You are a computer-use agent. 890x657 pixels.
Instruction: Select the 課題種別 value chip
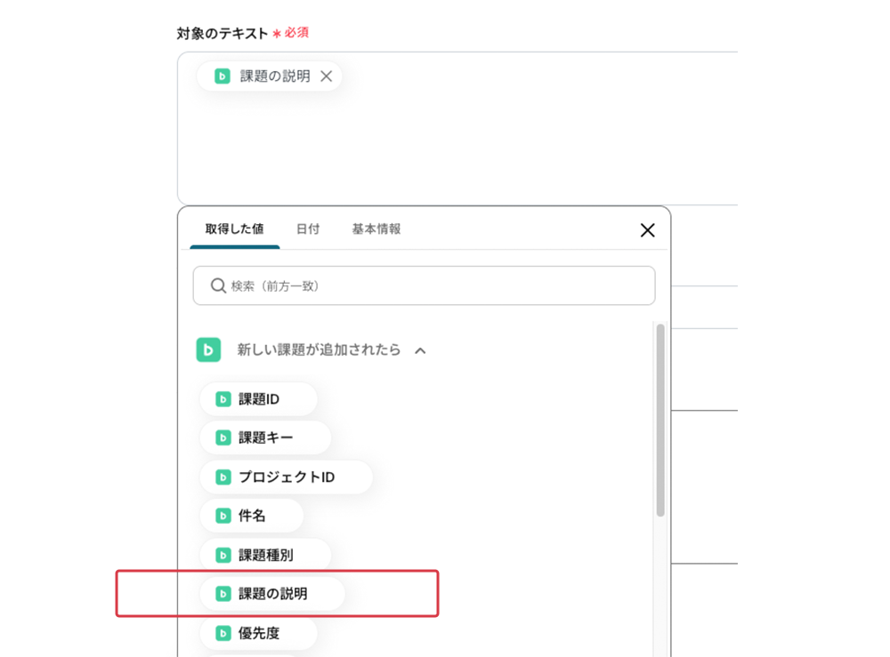265,555
